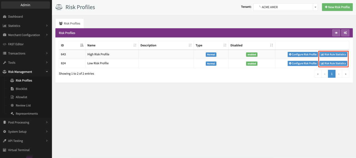
Task: Open the gears settings icon in panel header
Action: click(345, 33)
